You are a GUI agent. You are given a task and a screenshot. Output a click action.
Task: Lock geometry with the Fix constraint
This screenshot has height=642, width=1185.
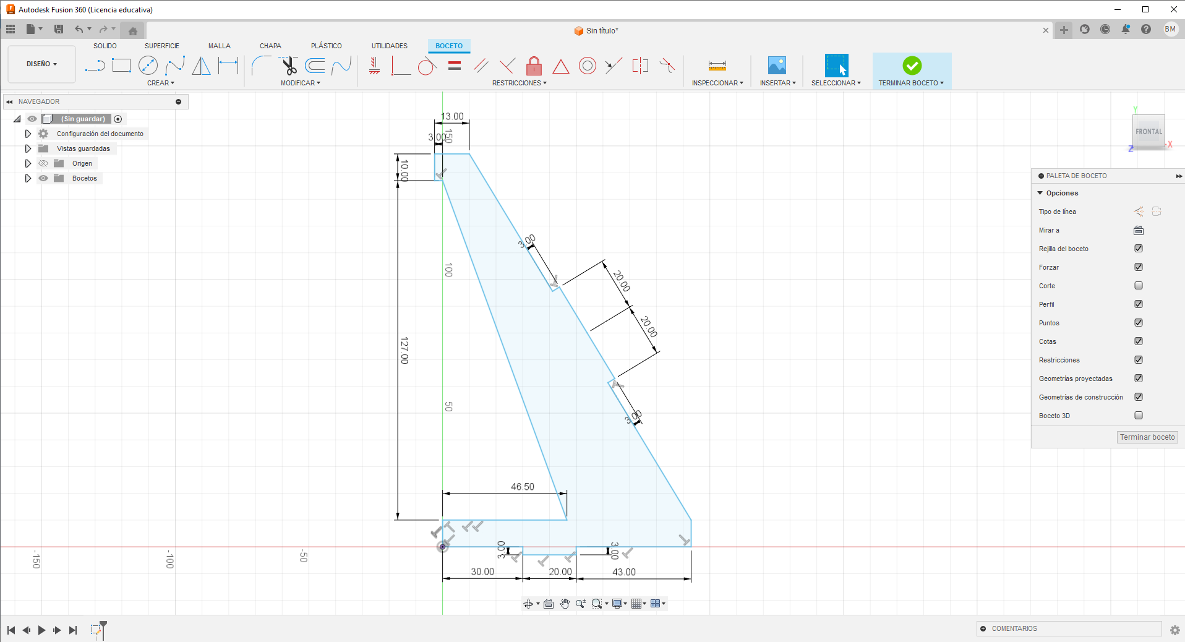point(534,65)
